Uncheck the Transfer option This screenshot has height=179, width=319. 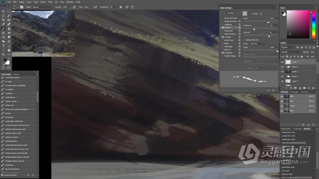pyautogui.click(x=223, y=37)
